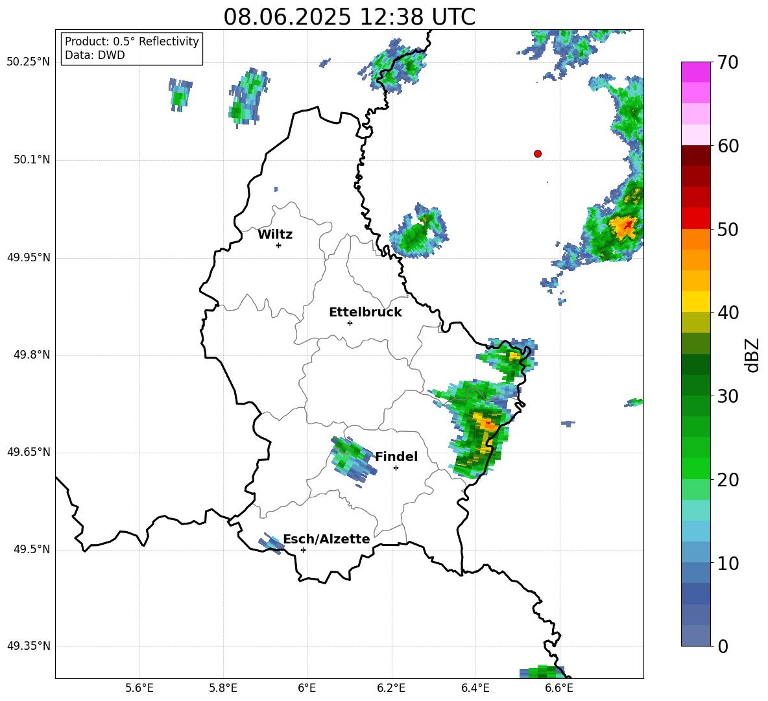Click the Data: DWD text
Image resolution: width=768 pixels, height=701 pixels.
tap(95, 55)
